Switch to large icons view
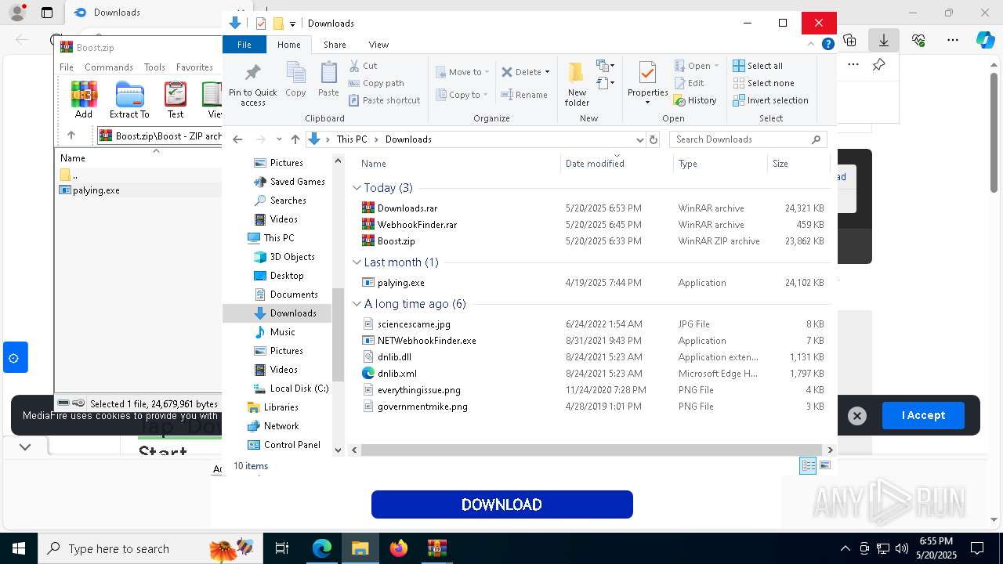Viewport: 1003px width, 564px height. [x=824, y=466]
